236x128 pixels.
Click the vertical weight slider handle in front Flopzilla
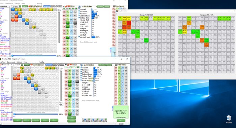point(61,70)
